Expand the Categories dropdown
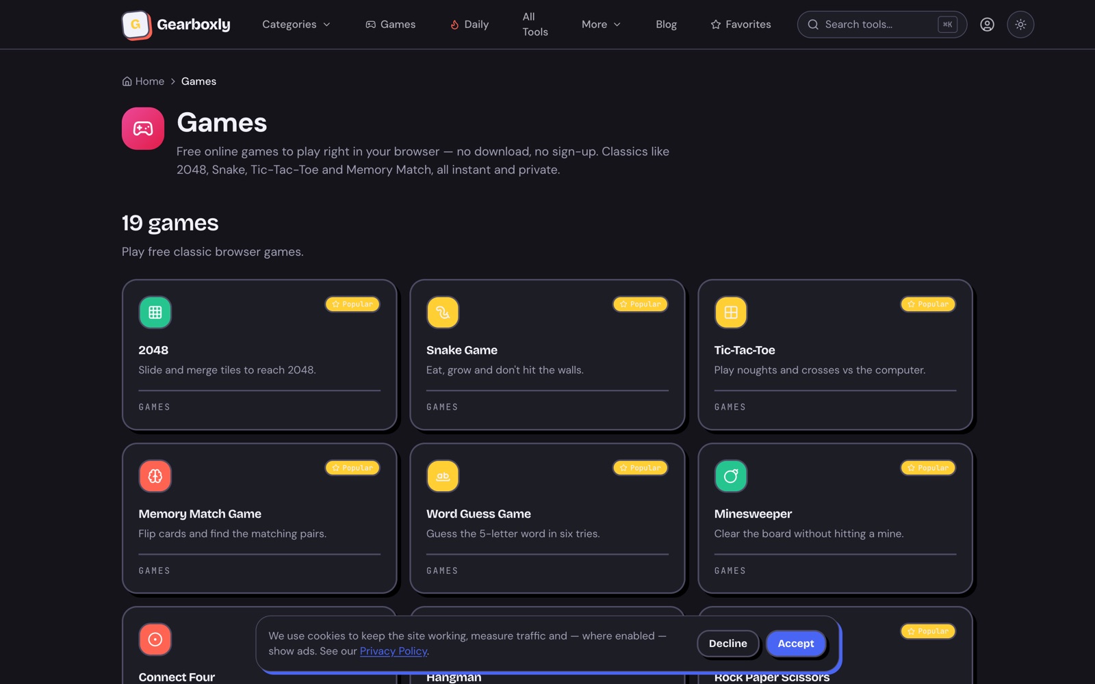 296,25
